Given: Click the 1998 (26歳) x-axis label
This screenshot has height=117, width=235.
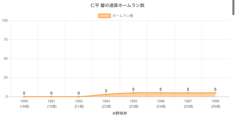Looking at the screenshot, I should click(x=215, y=104).
